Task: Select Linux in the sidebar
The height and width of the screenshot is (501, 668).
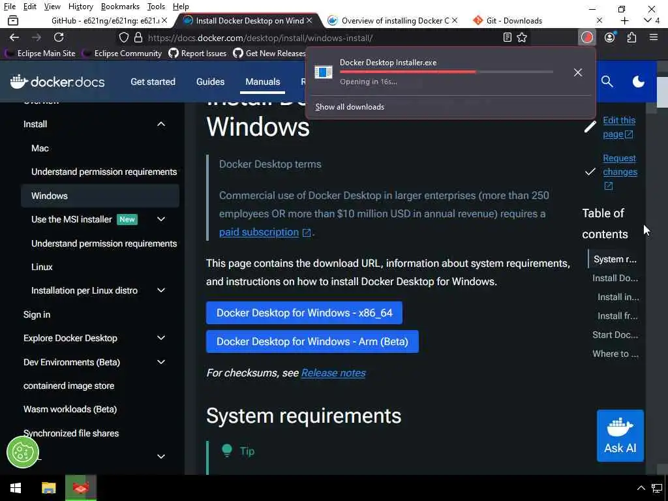Action: [42, 267]
